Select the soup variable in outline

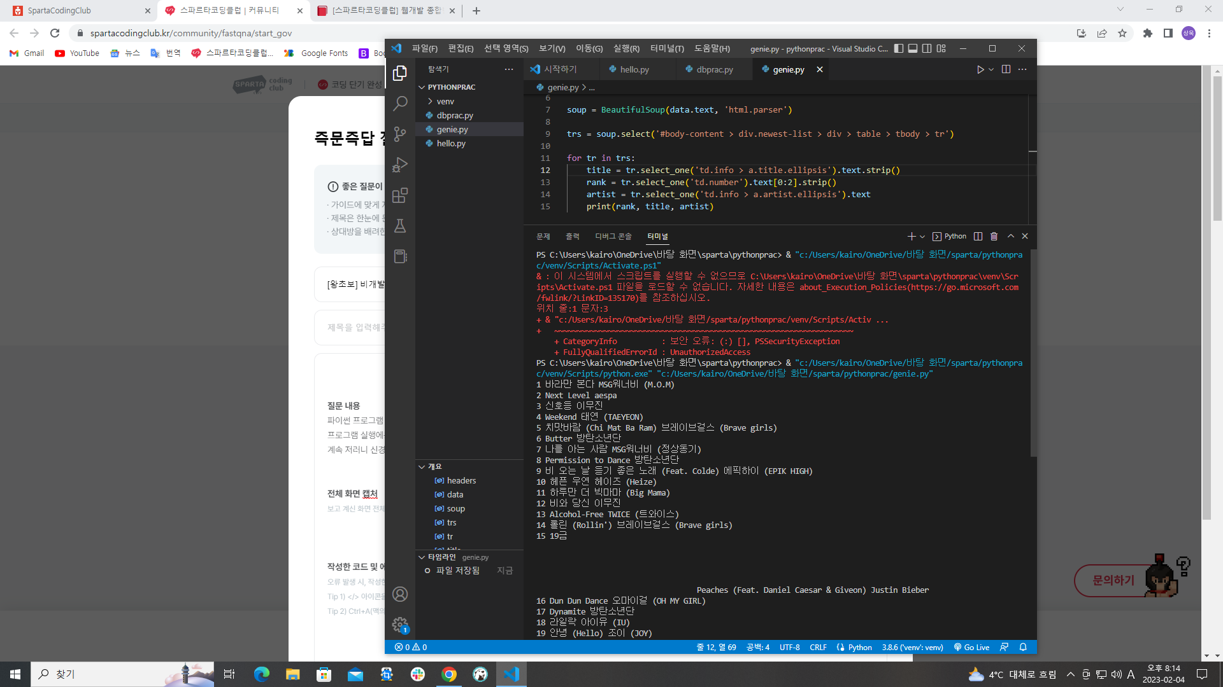pyautogui.click(x=469, y=508)
